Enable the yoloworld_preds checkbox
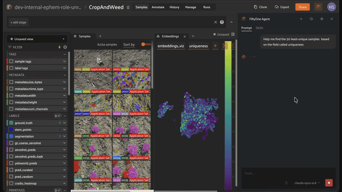Screen dimensions: 342x192 click(11, 164)
